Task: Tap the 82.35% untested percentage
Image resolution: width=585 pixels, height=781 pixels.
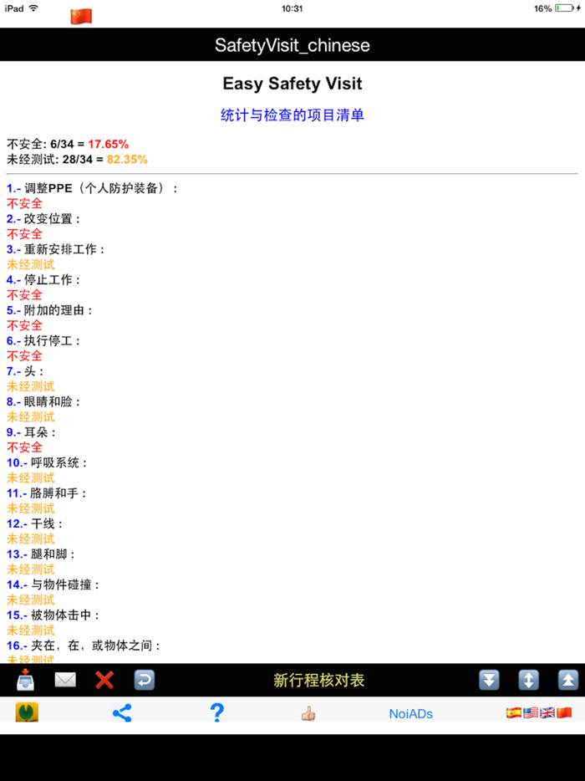Action: point(127,160)
